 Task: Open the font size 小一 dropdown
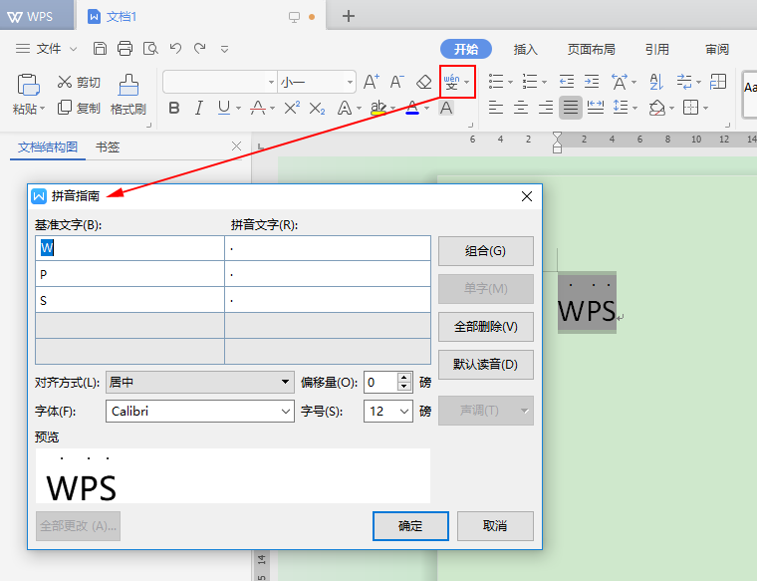[350, 82]
